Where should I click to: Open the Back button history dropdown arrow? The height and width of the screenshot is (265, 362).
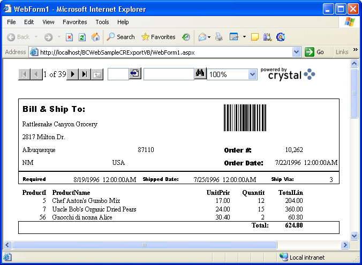[36, 37]
